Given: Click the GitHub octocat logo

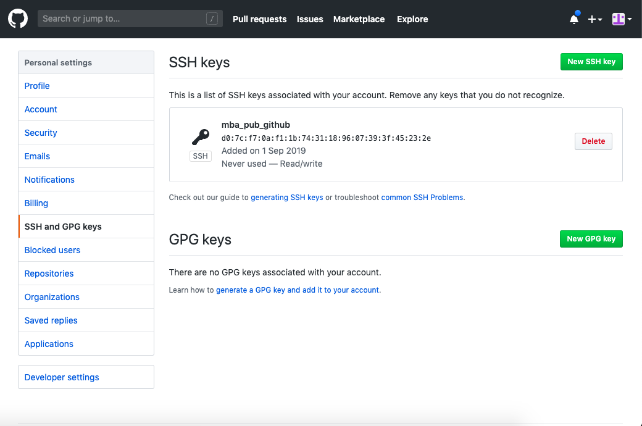Looking at the screenshot, I should (17, 19).
